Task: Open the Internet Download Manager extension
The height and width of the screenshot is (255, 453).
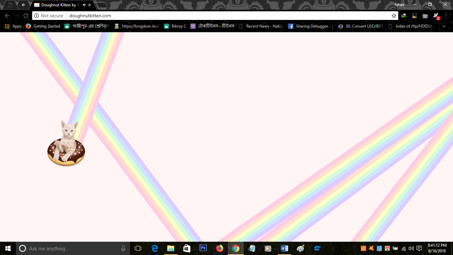Action: [404, 16]
